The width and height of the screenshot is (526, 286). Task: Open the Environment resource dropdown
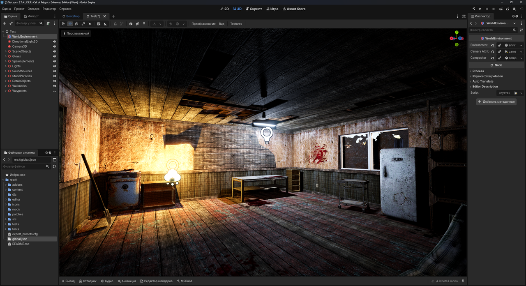click(521, 45)
